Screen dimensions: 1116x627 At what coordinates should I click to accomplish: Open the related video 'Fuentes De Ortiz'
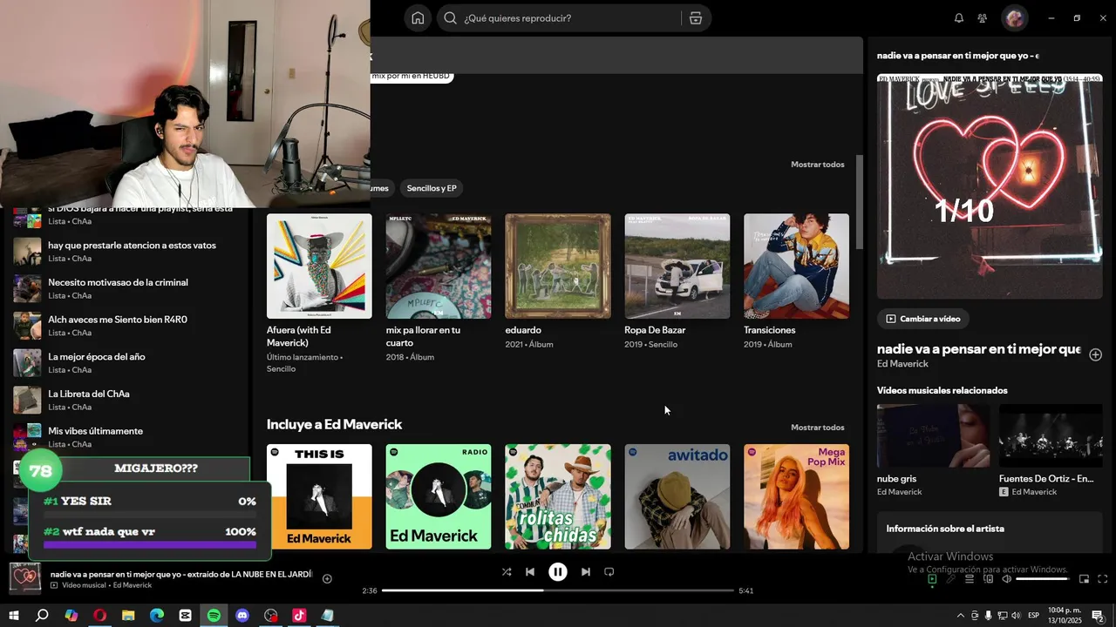tap(1051, 435)
